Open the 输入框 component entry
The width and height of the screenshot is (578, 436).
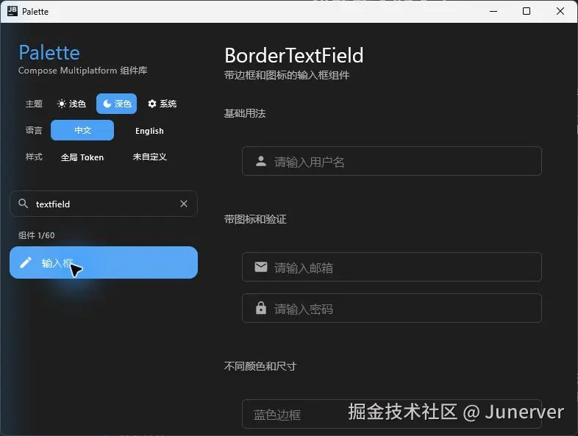click(x=104, y=262)
